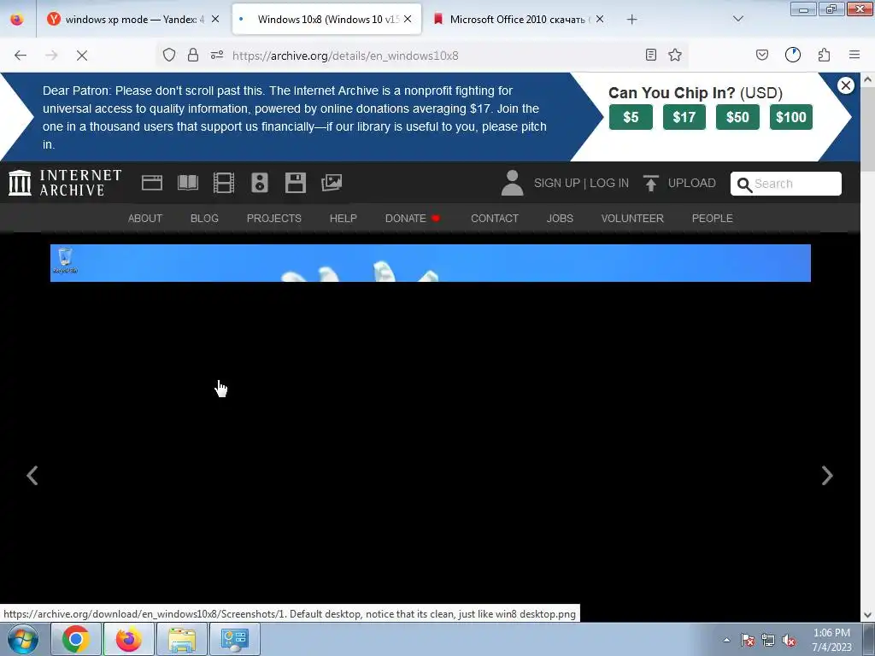The image size is (875, 656).
Task: Click the Firefox taskbar icon
Action: point(128,639)
